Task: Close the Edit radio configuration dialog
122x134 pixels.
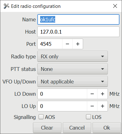Action: pos(115,6)
